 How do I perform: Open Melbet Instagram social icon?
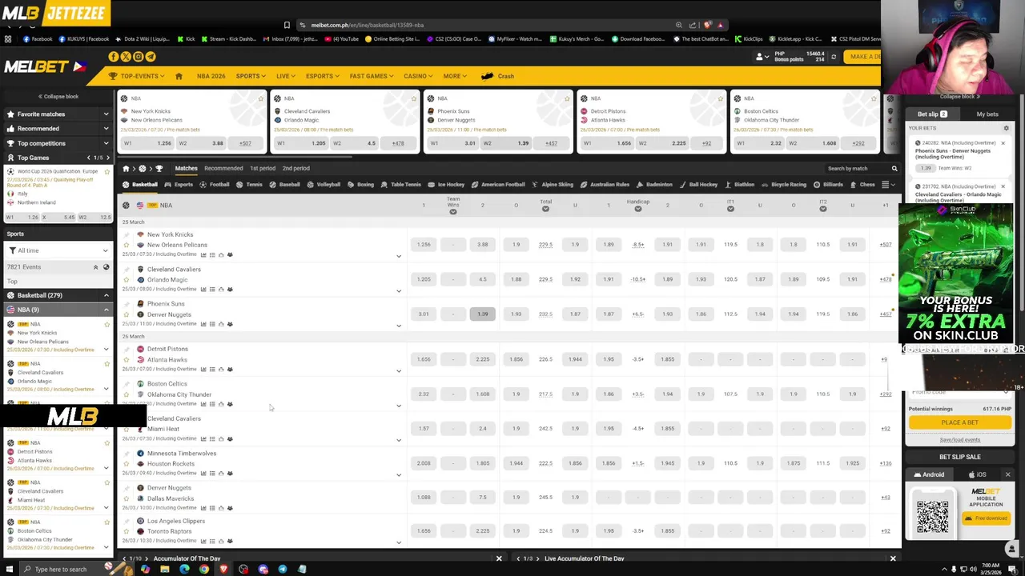(139, 57)
